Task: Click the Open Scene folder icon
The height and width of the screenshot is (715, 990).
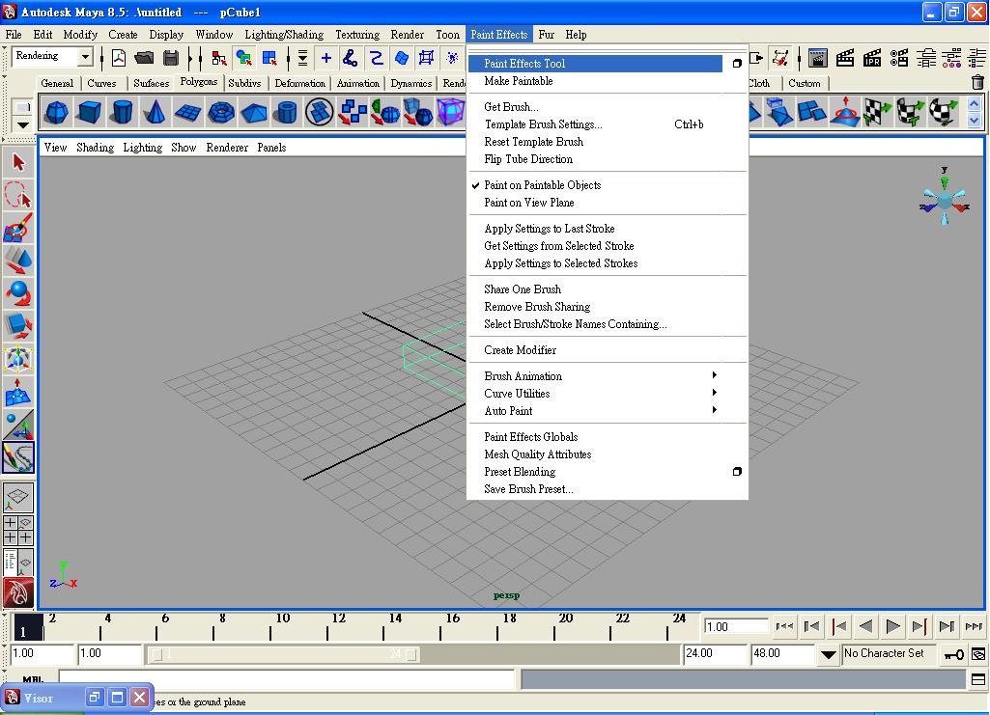Action: pos(145,58)
